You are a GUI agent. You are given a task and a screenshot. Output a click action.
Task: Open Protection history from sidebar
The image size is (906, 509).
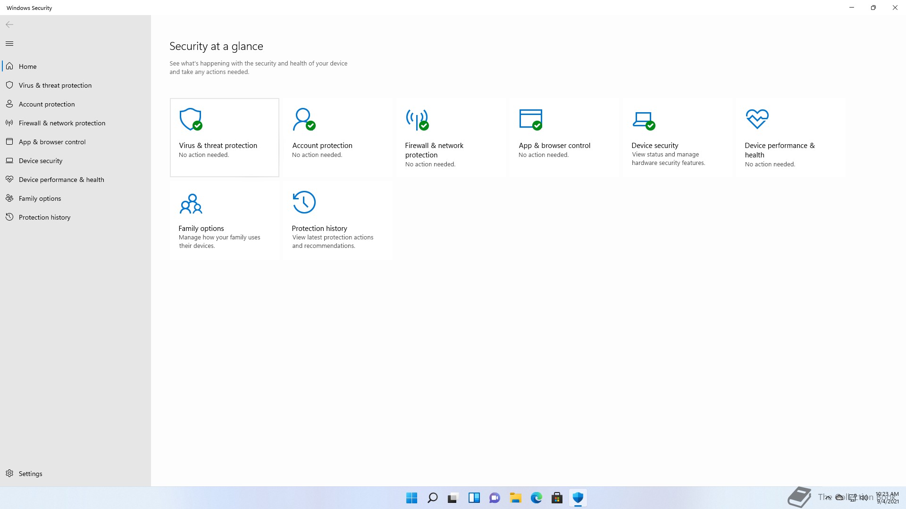75,217
